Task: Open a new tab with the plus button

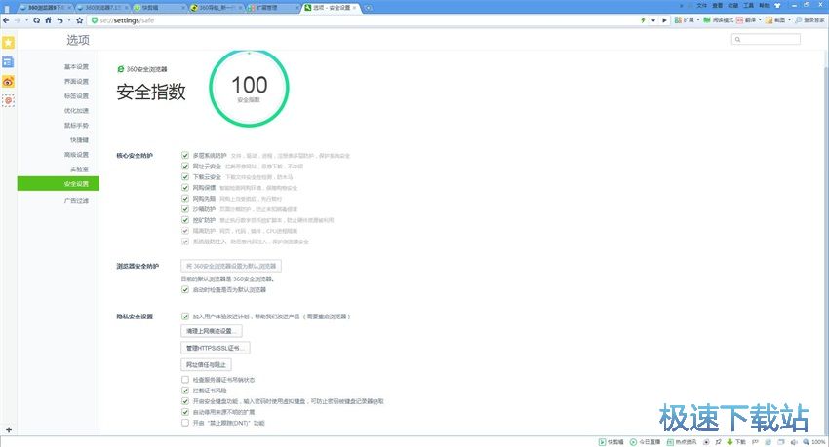Action: pyautogui.click(x=368, y=8)
